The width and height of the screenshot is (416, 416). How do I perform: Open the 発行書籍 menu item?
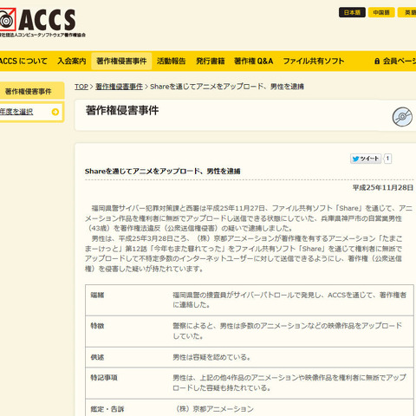210,61
